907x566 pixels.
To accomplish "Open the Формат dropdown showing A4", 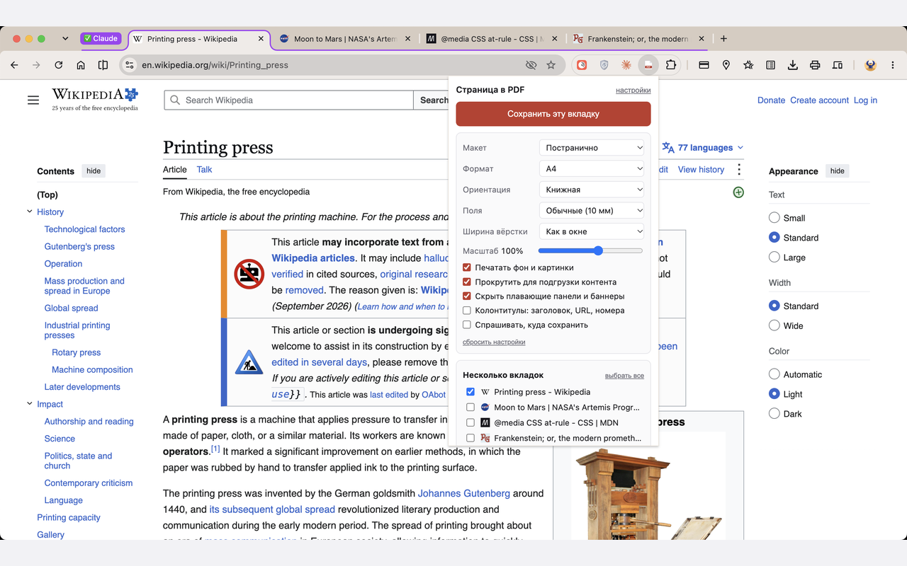I will [x=592, y=169].
